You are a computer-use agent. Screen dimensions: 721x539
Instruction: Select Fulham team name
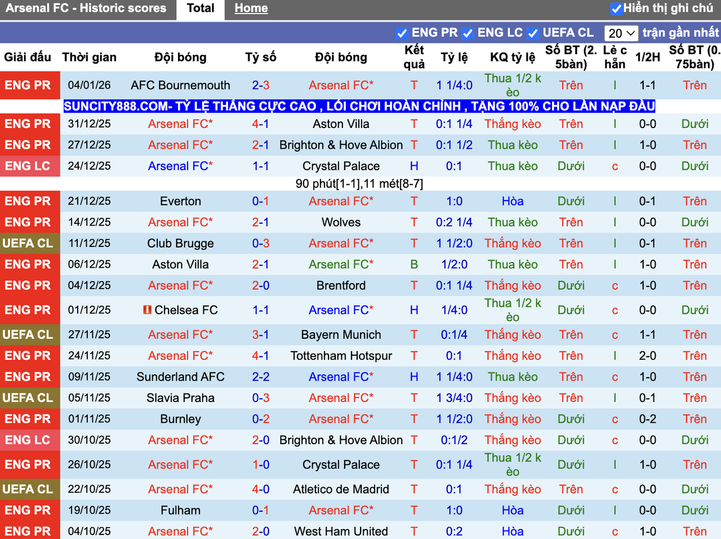pos(180,510)
